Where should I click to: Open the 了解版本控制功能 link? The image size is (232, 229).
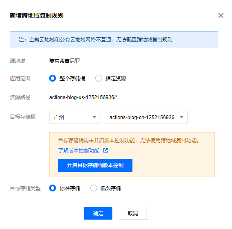[x=79, y=150]
